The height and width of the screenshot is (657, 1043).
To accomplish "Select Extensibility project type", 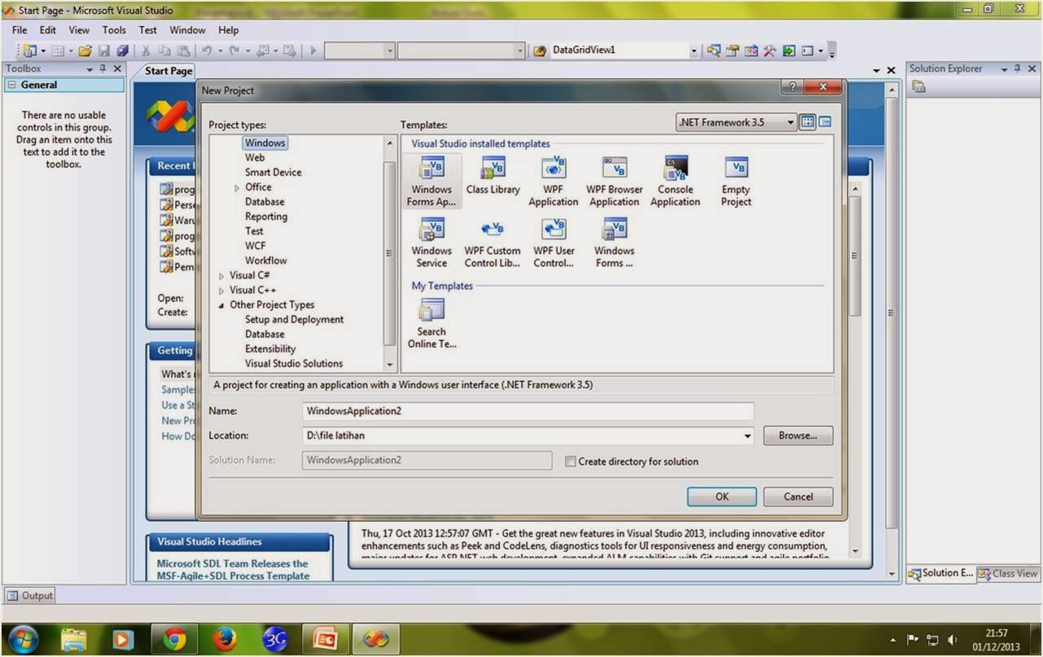I will click(x=270, y=348).
